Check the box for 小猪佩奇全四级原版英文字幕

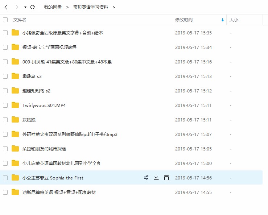5,33
